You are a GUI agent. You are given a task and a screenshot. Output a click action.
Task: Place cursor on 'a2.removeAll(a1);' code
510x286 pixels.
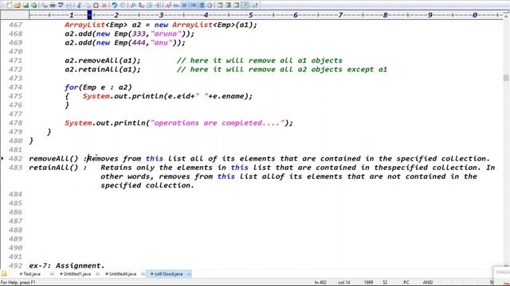point(103,60)
